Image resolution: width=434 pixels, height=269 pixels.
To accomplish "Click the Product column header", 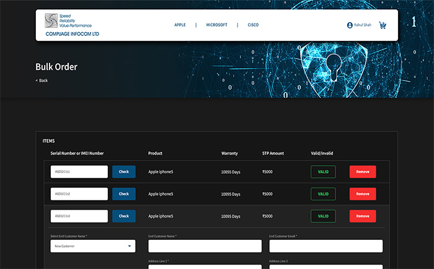I will (155, 153).
